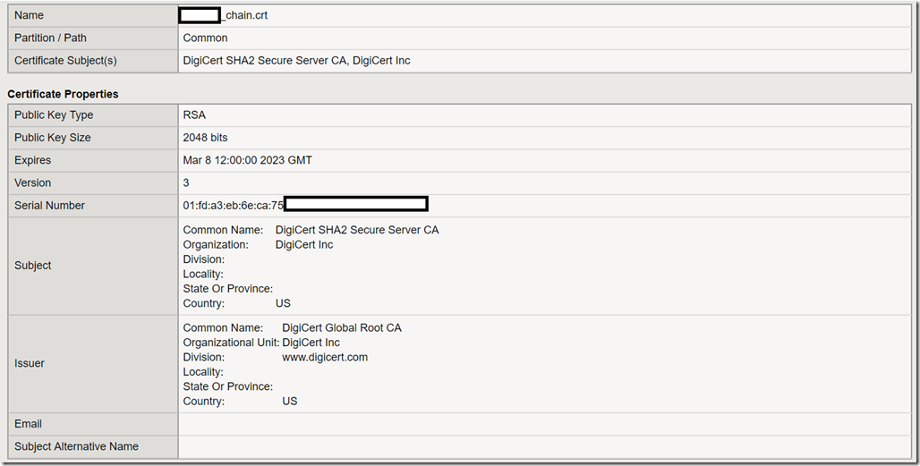
Task: Select the version value "3"
Action: 186,182
